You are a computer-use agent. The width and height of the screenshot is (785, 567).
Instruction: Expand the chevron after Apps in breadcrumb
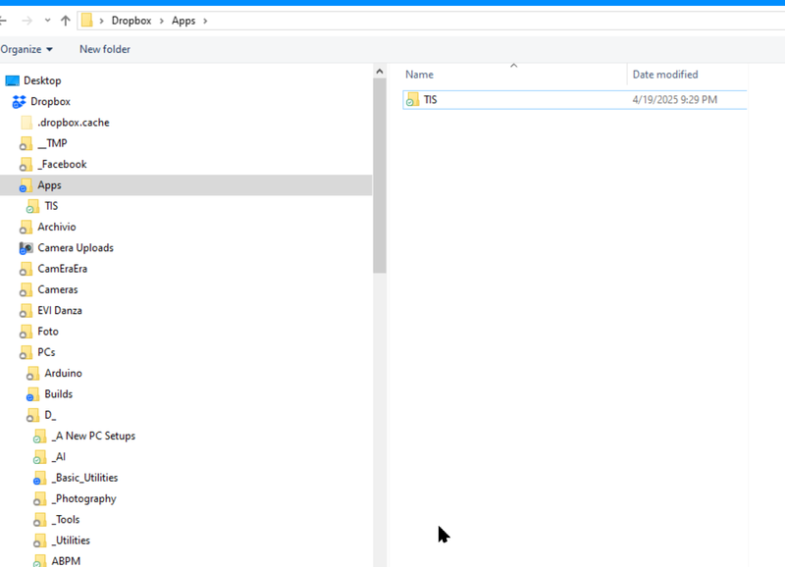(204, 21)
